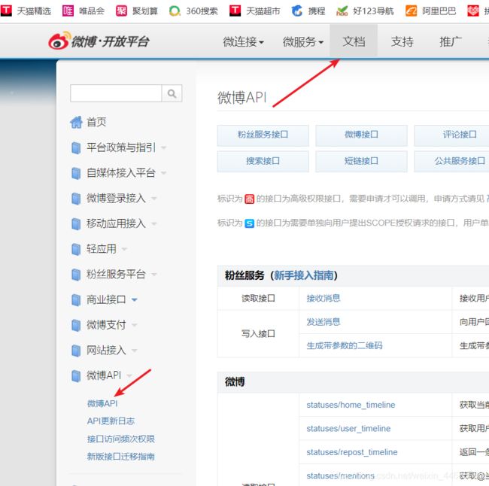The image size is (489, 486).
Task: Expand the 微博登录接入 section arrow
Action: pyautogui.click(x=153, y=199)
